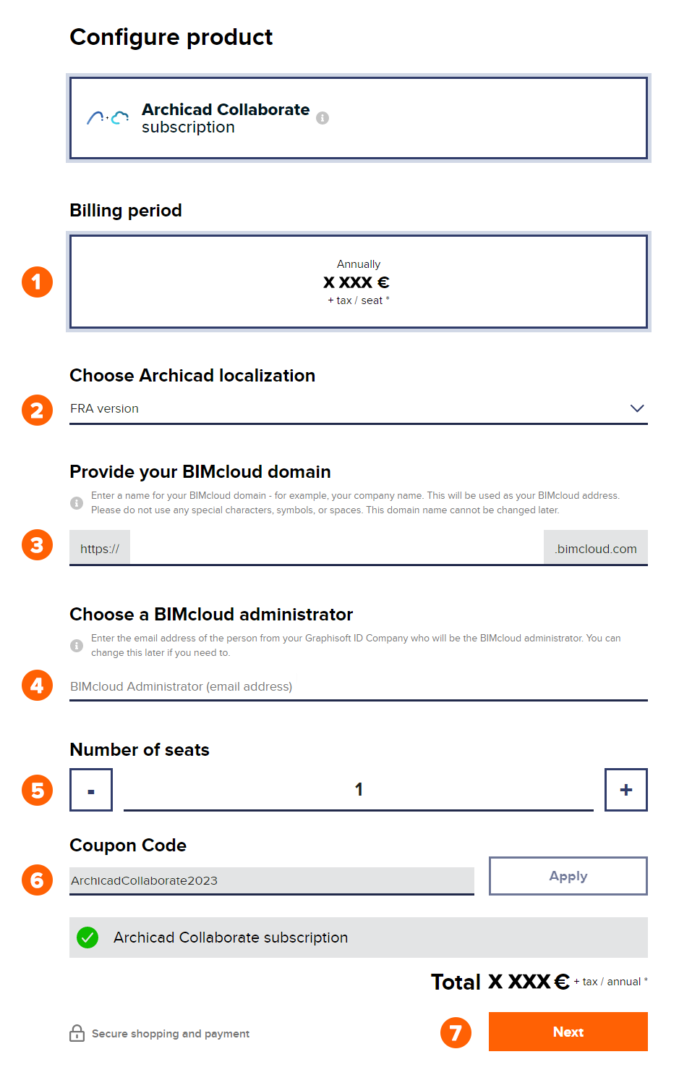The width and height of the screenshot is (679, 1070).
Task: Continue with the Next button
Action: pos(568,1032)
